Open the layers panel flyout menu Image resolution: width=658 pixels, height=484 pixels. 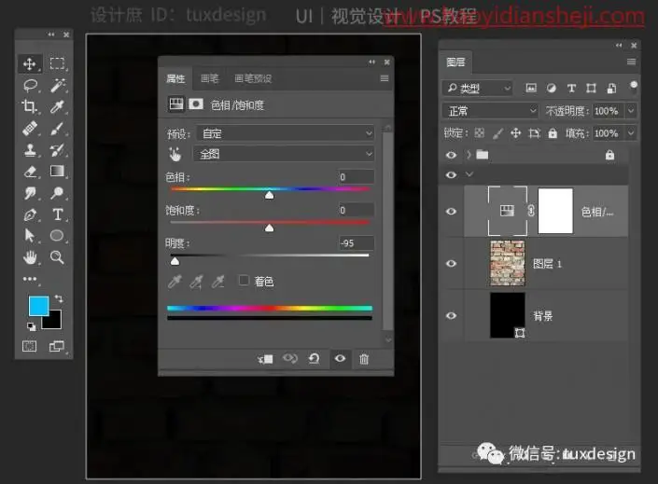tap(631, 62)
